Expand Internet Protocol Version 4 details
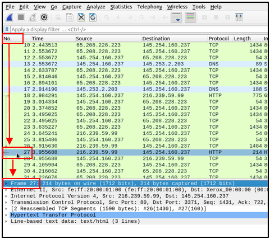 6,196
